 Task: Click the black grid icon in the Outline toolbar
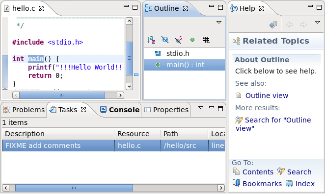pos(206,40)
